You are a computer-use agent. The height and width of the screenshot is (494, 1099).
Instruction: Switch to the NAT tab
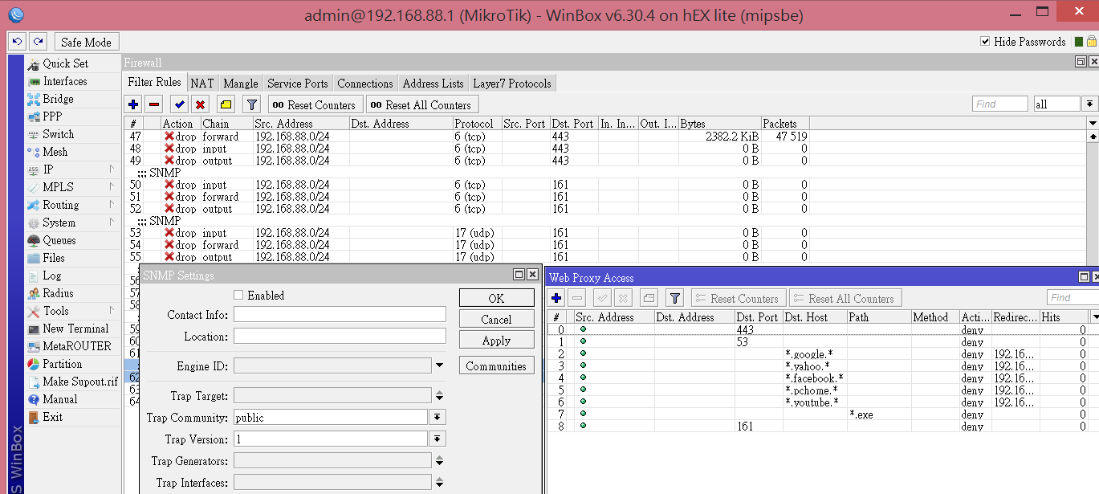(x=202, y=82)
